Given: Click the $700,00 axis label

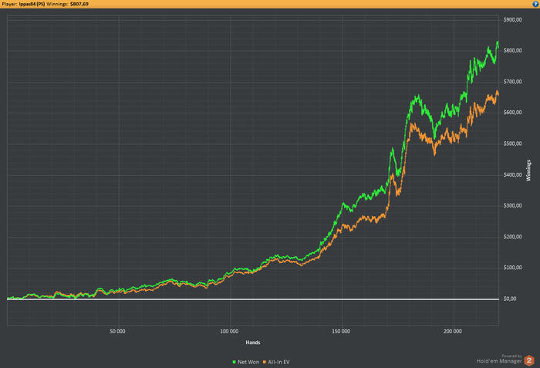Looking at the screenshot, I should coord(512,82).
